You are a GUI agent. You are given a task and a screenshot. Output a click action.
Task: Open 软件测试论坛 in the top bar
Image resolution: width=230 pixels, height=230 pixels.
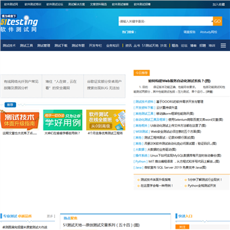click(55, 4)
